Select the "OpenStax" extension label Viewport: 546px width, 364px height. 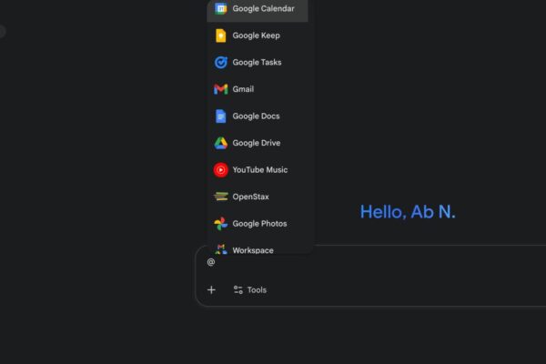click(x=250, y=197)
